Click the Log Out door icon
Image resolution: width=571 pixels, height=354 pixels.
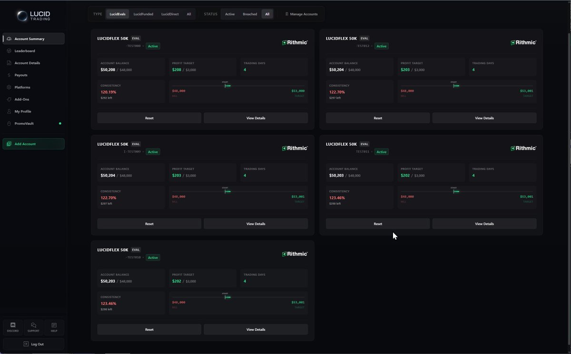tap(26, 344)
